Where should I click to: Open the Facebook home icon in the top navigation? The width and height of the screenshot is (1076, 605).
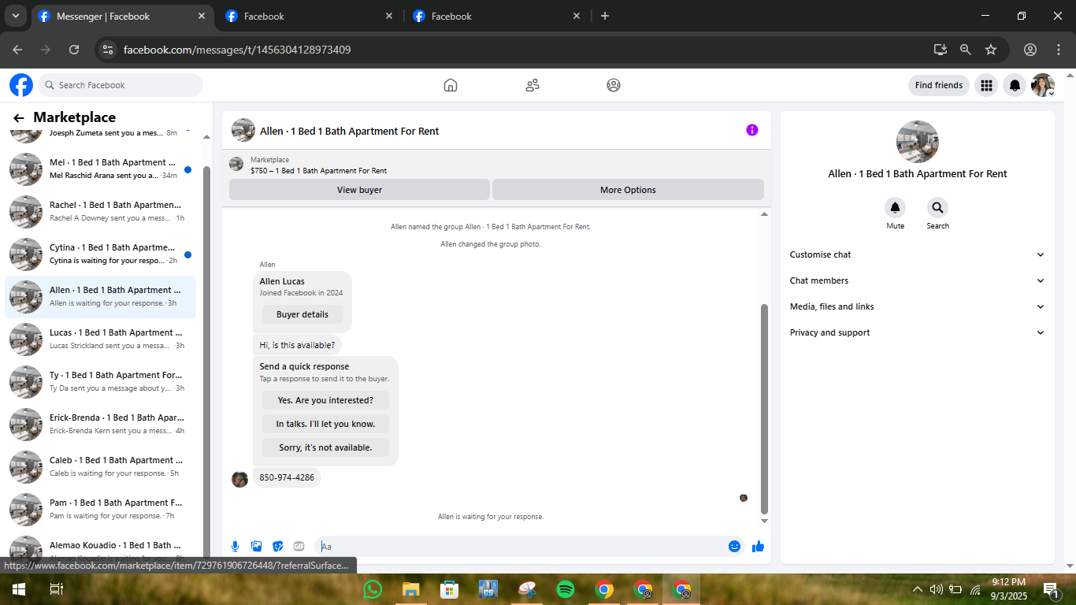point(451,85)
